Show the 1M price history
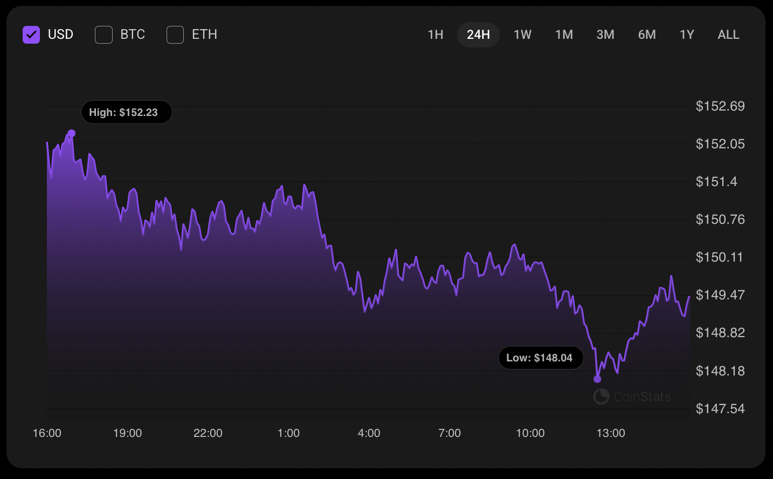 pos(564,35)
